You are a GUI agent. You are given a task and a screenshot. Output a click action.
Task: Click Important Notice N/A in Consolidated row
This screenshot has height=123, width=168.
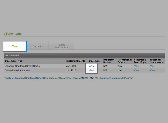tap(105, 70)
